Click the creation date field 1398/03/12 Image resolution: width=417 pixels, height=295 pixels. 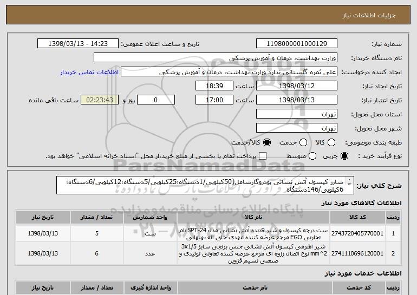pyautogui.click(x=297, y=86)
